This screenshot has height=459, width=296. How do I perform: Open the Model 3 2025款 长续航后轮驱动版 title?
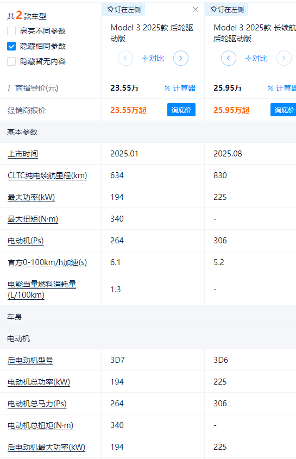point(254,33)
